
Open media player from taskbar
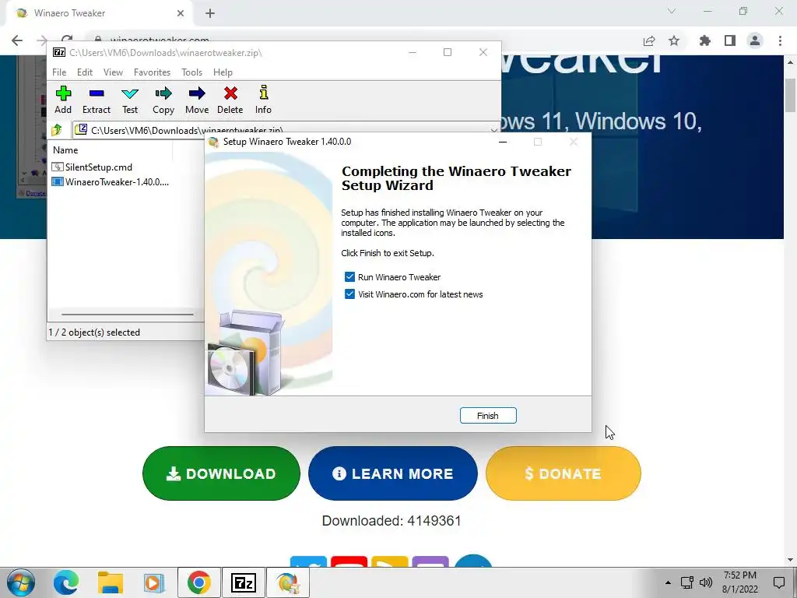click(153, 582)
